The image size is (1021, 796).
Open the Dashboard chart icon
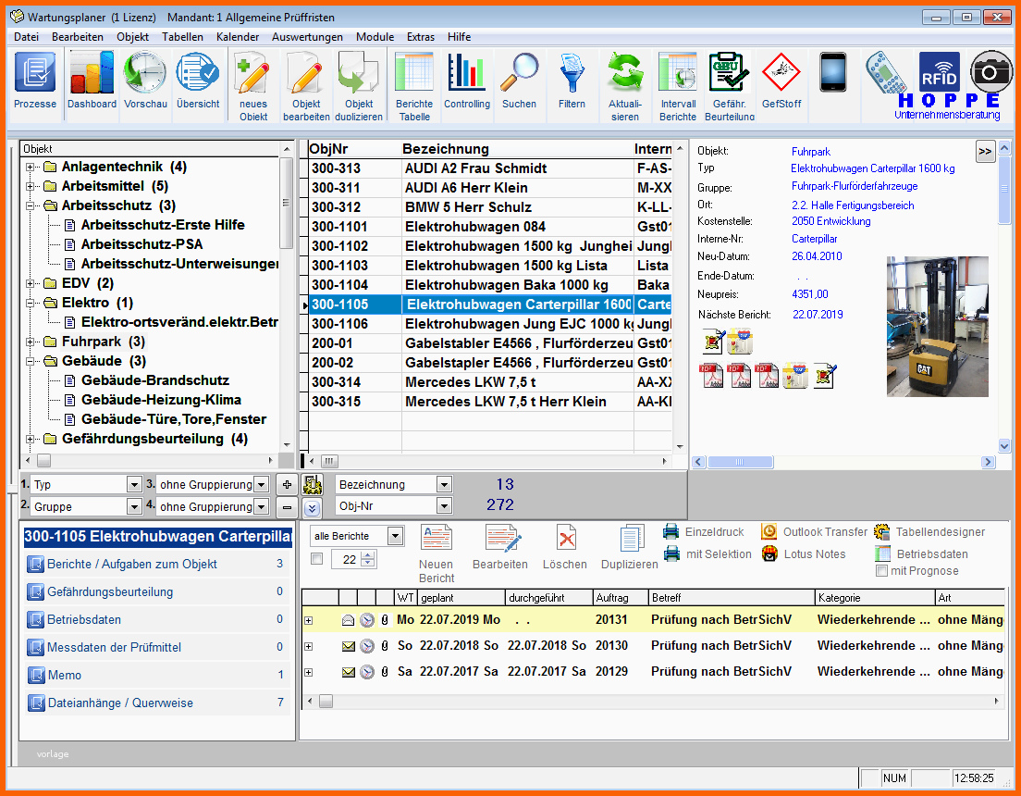coord(92,73)
